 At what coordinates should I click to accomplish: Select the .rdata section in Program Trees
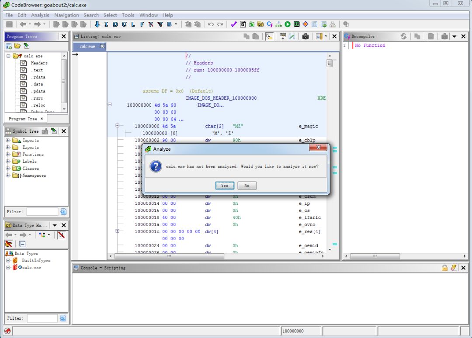point(38,77)
